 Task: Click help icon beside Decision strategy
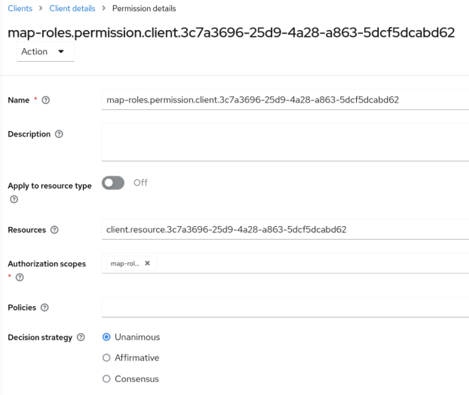pyautogui.click(x=81, y=337)
